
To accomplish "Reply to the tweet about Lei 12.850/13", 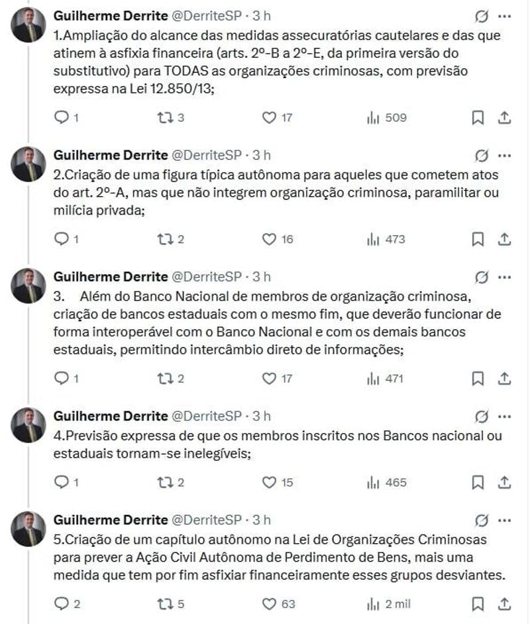I will coord(62,118).
